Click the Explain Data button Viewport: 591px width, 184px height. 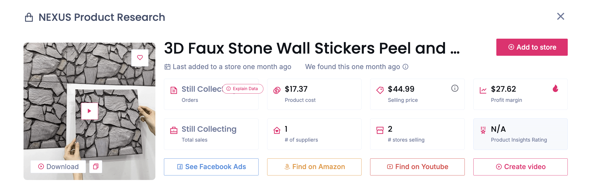point(242,89)
